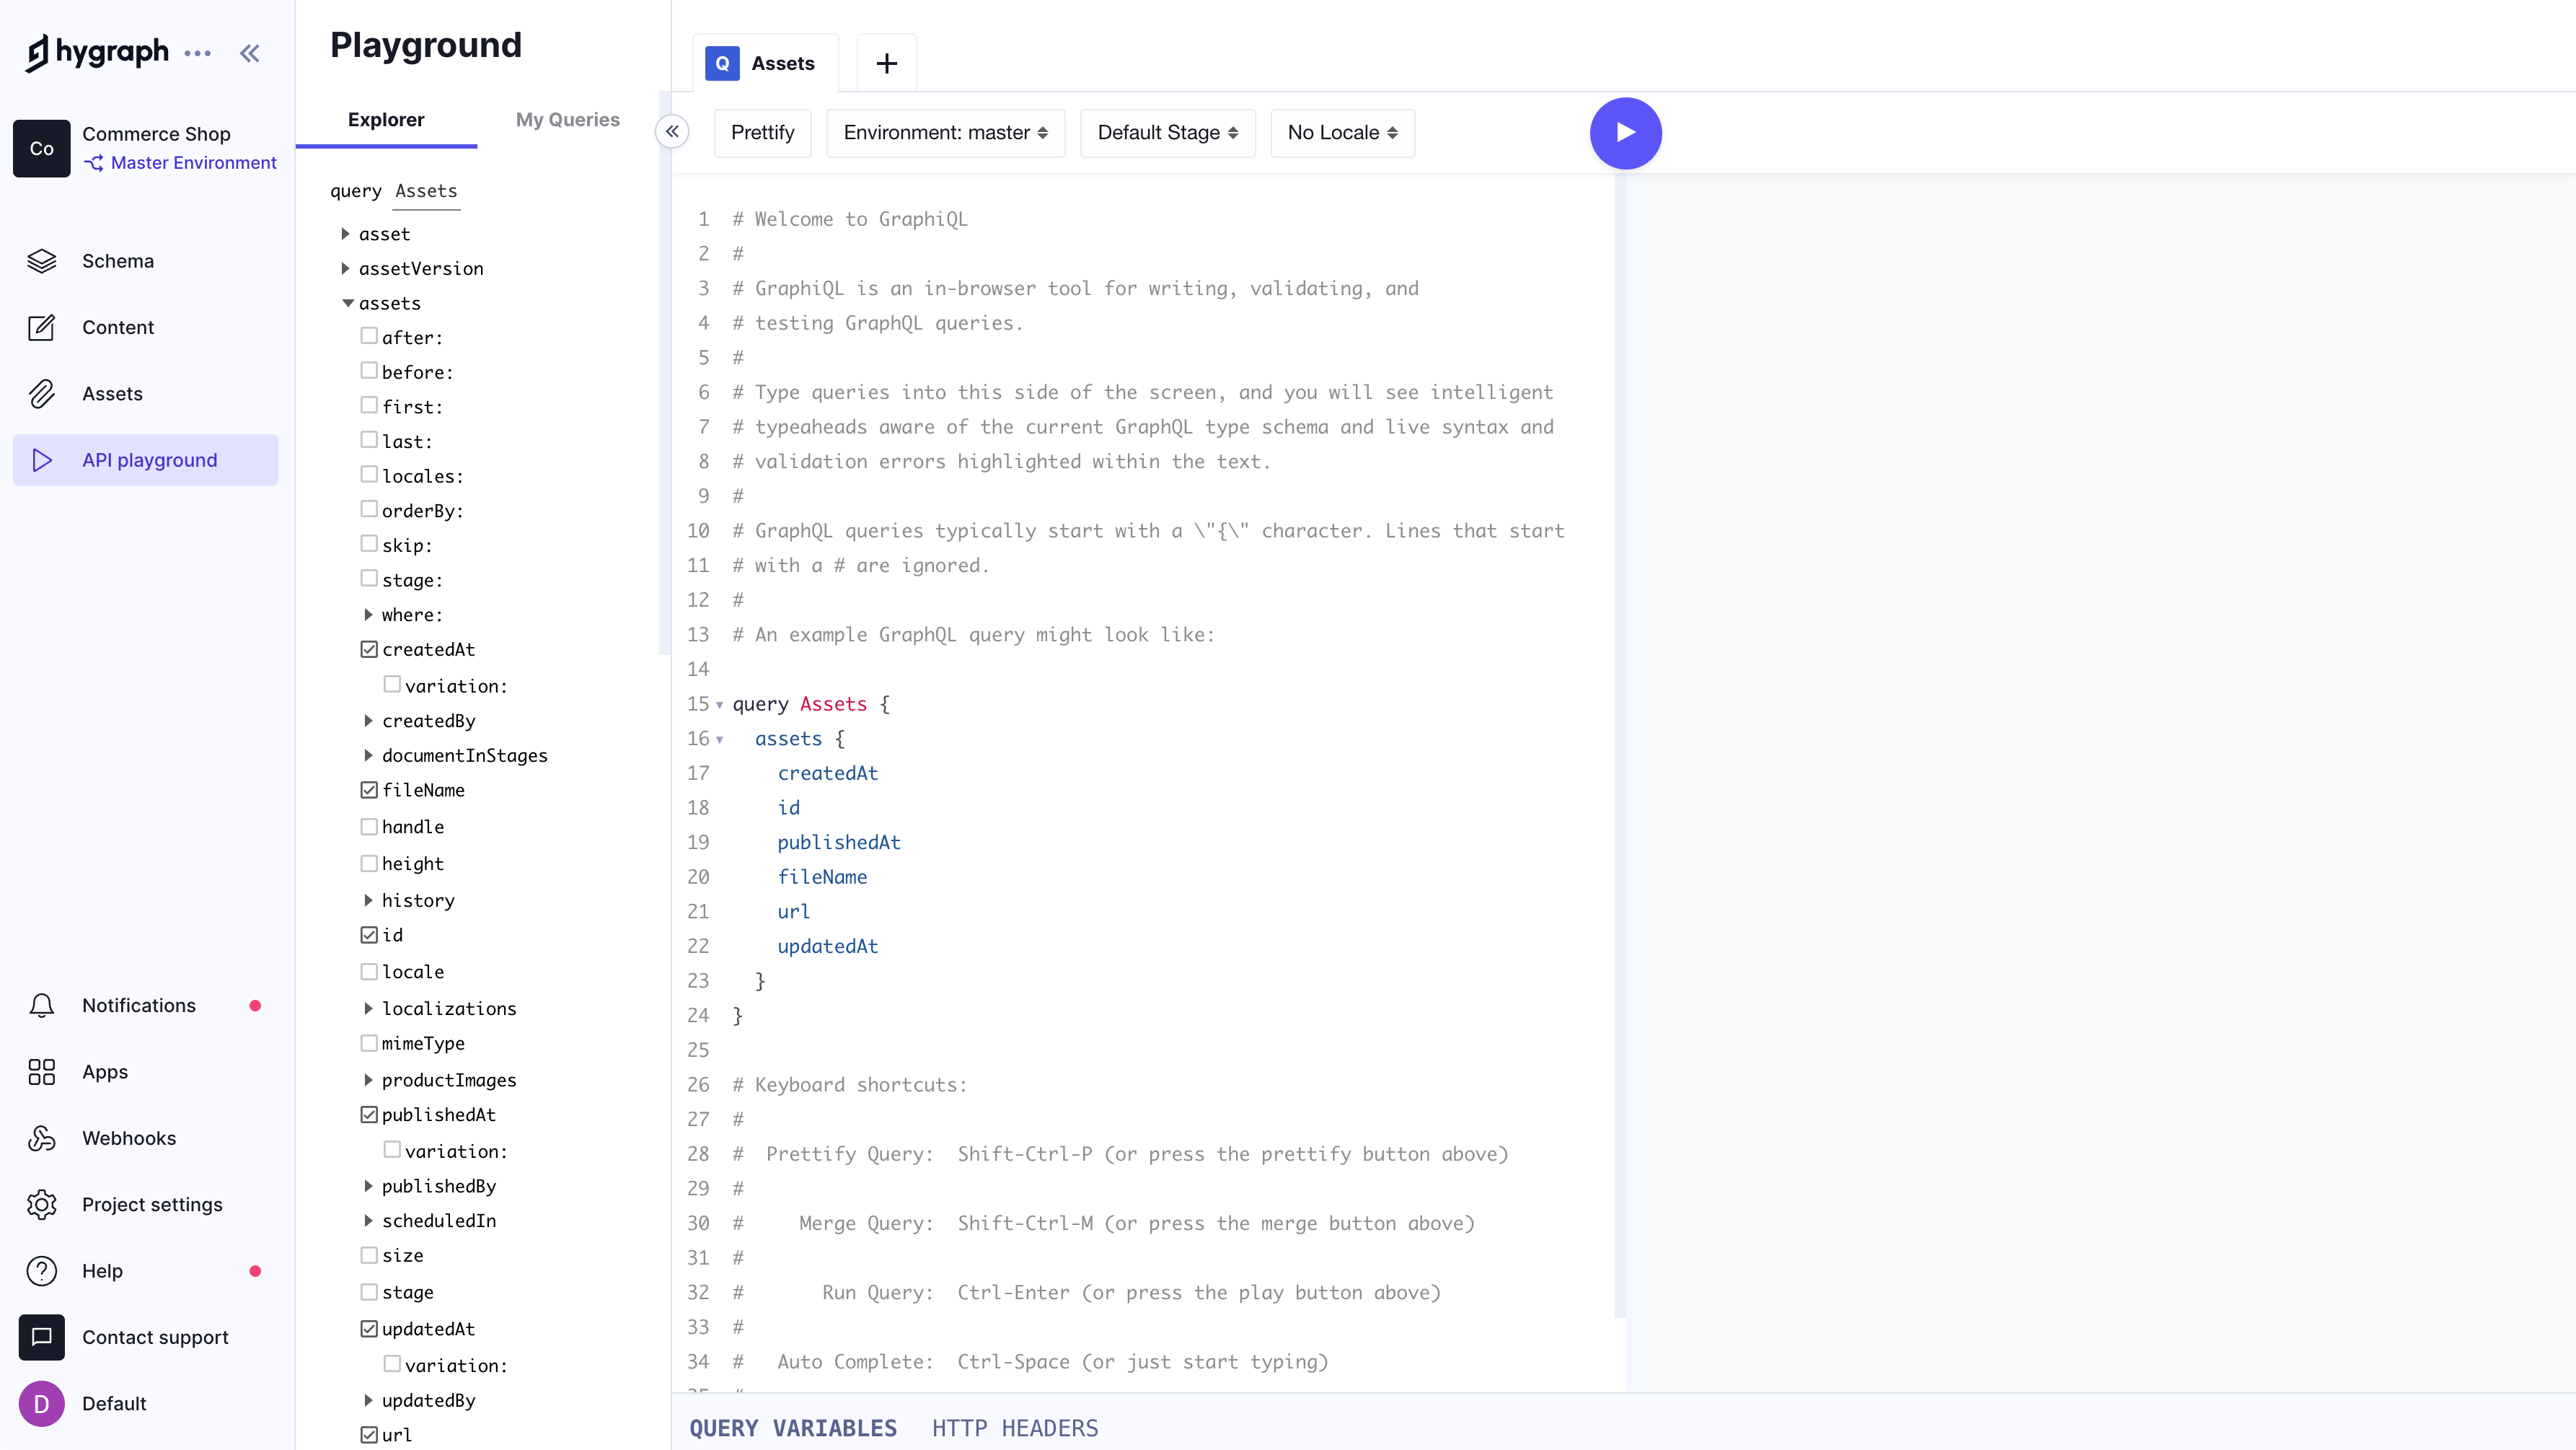
Task: Check the mimeType field checkbox
Action: [369, 1043]
